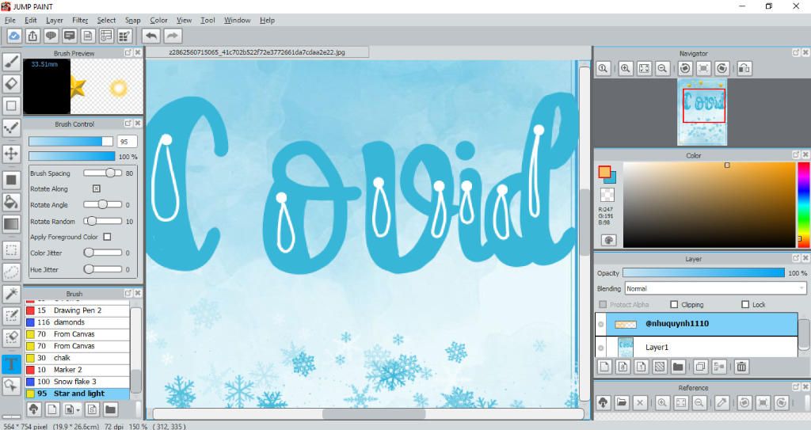Undock the Brush Control panel
Screen dimensions: 811x430
point(128,124)
